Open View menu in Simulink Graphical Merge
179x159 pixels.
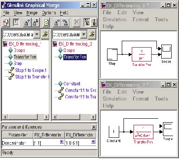click(18, 13)
